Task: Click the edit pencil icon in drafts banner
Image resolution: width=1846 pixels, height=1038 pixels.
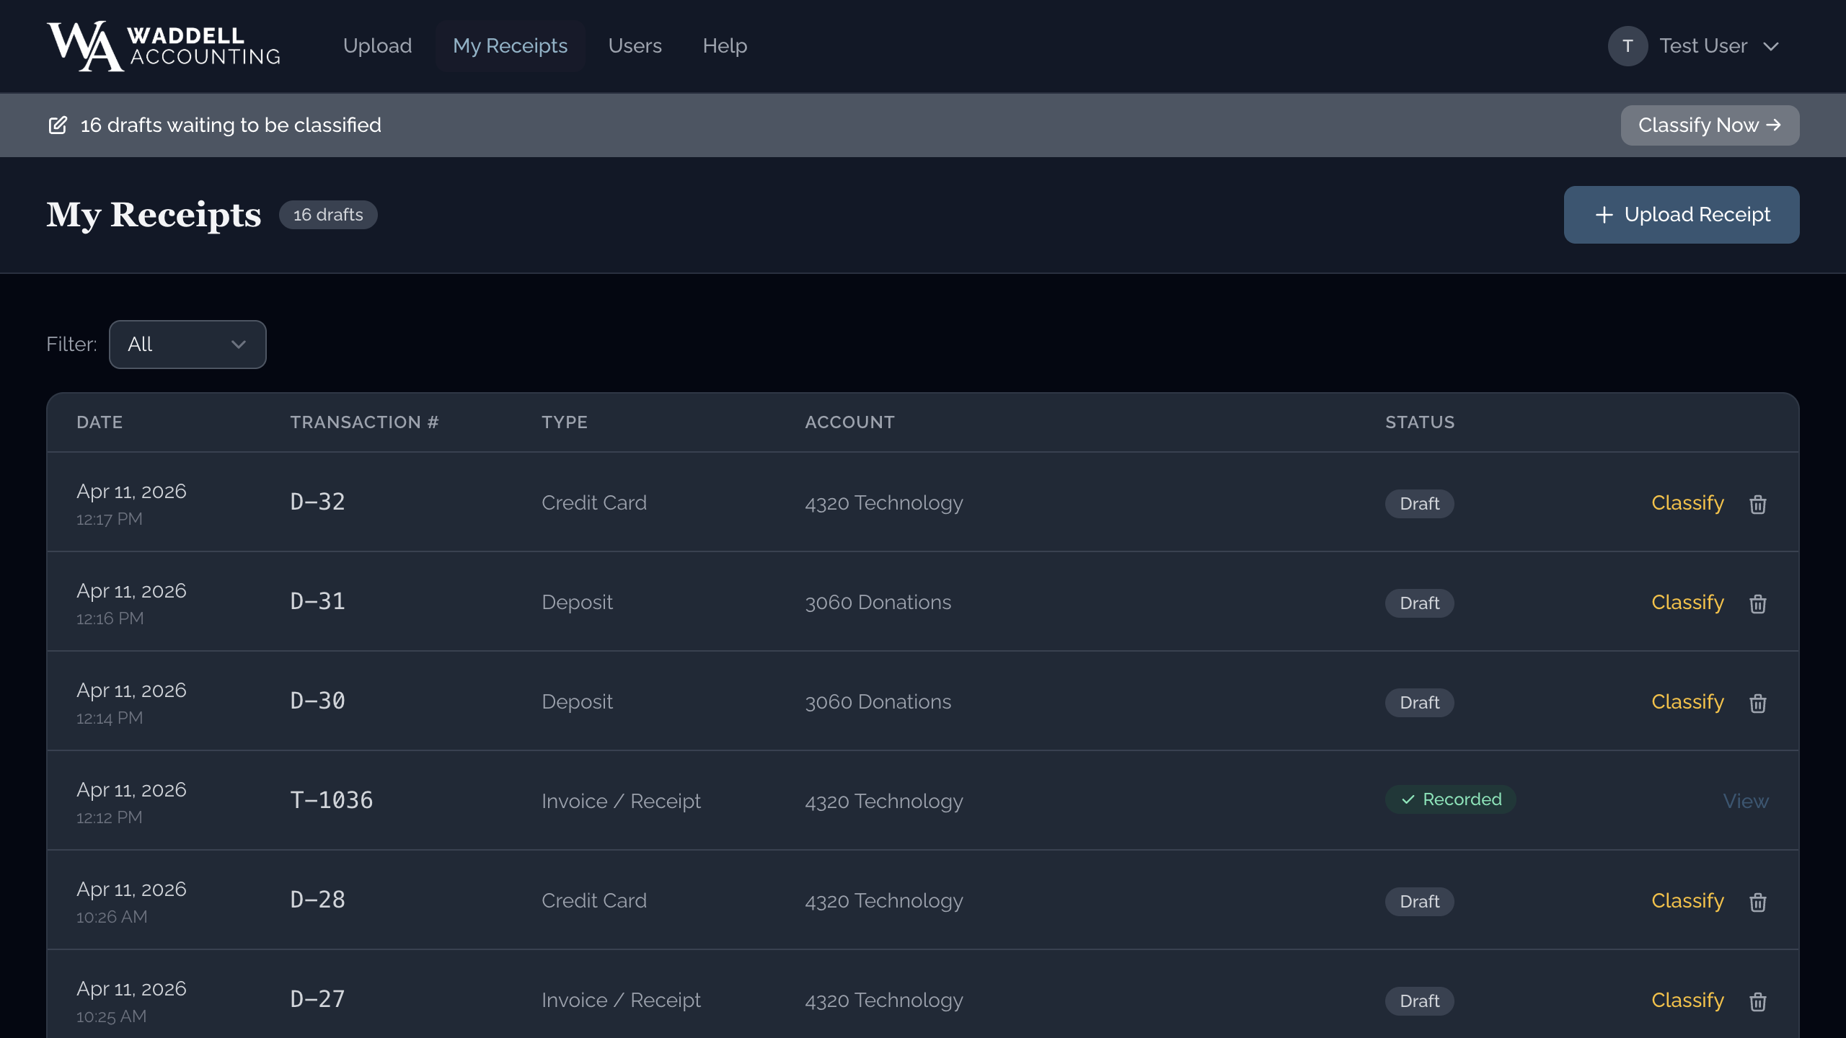Action: point(58,125)
